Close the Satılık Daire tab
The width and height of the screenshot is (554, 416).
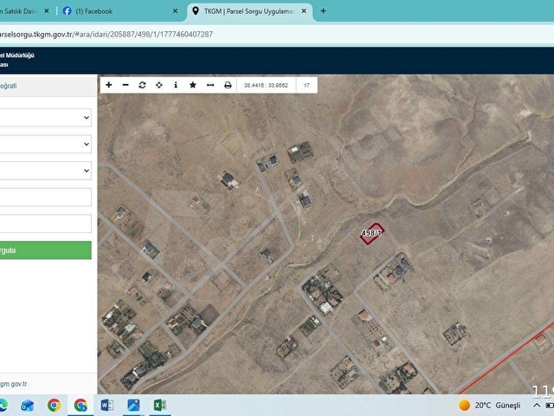(x=47, y=11)
